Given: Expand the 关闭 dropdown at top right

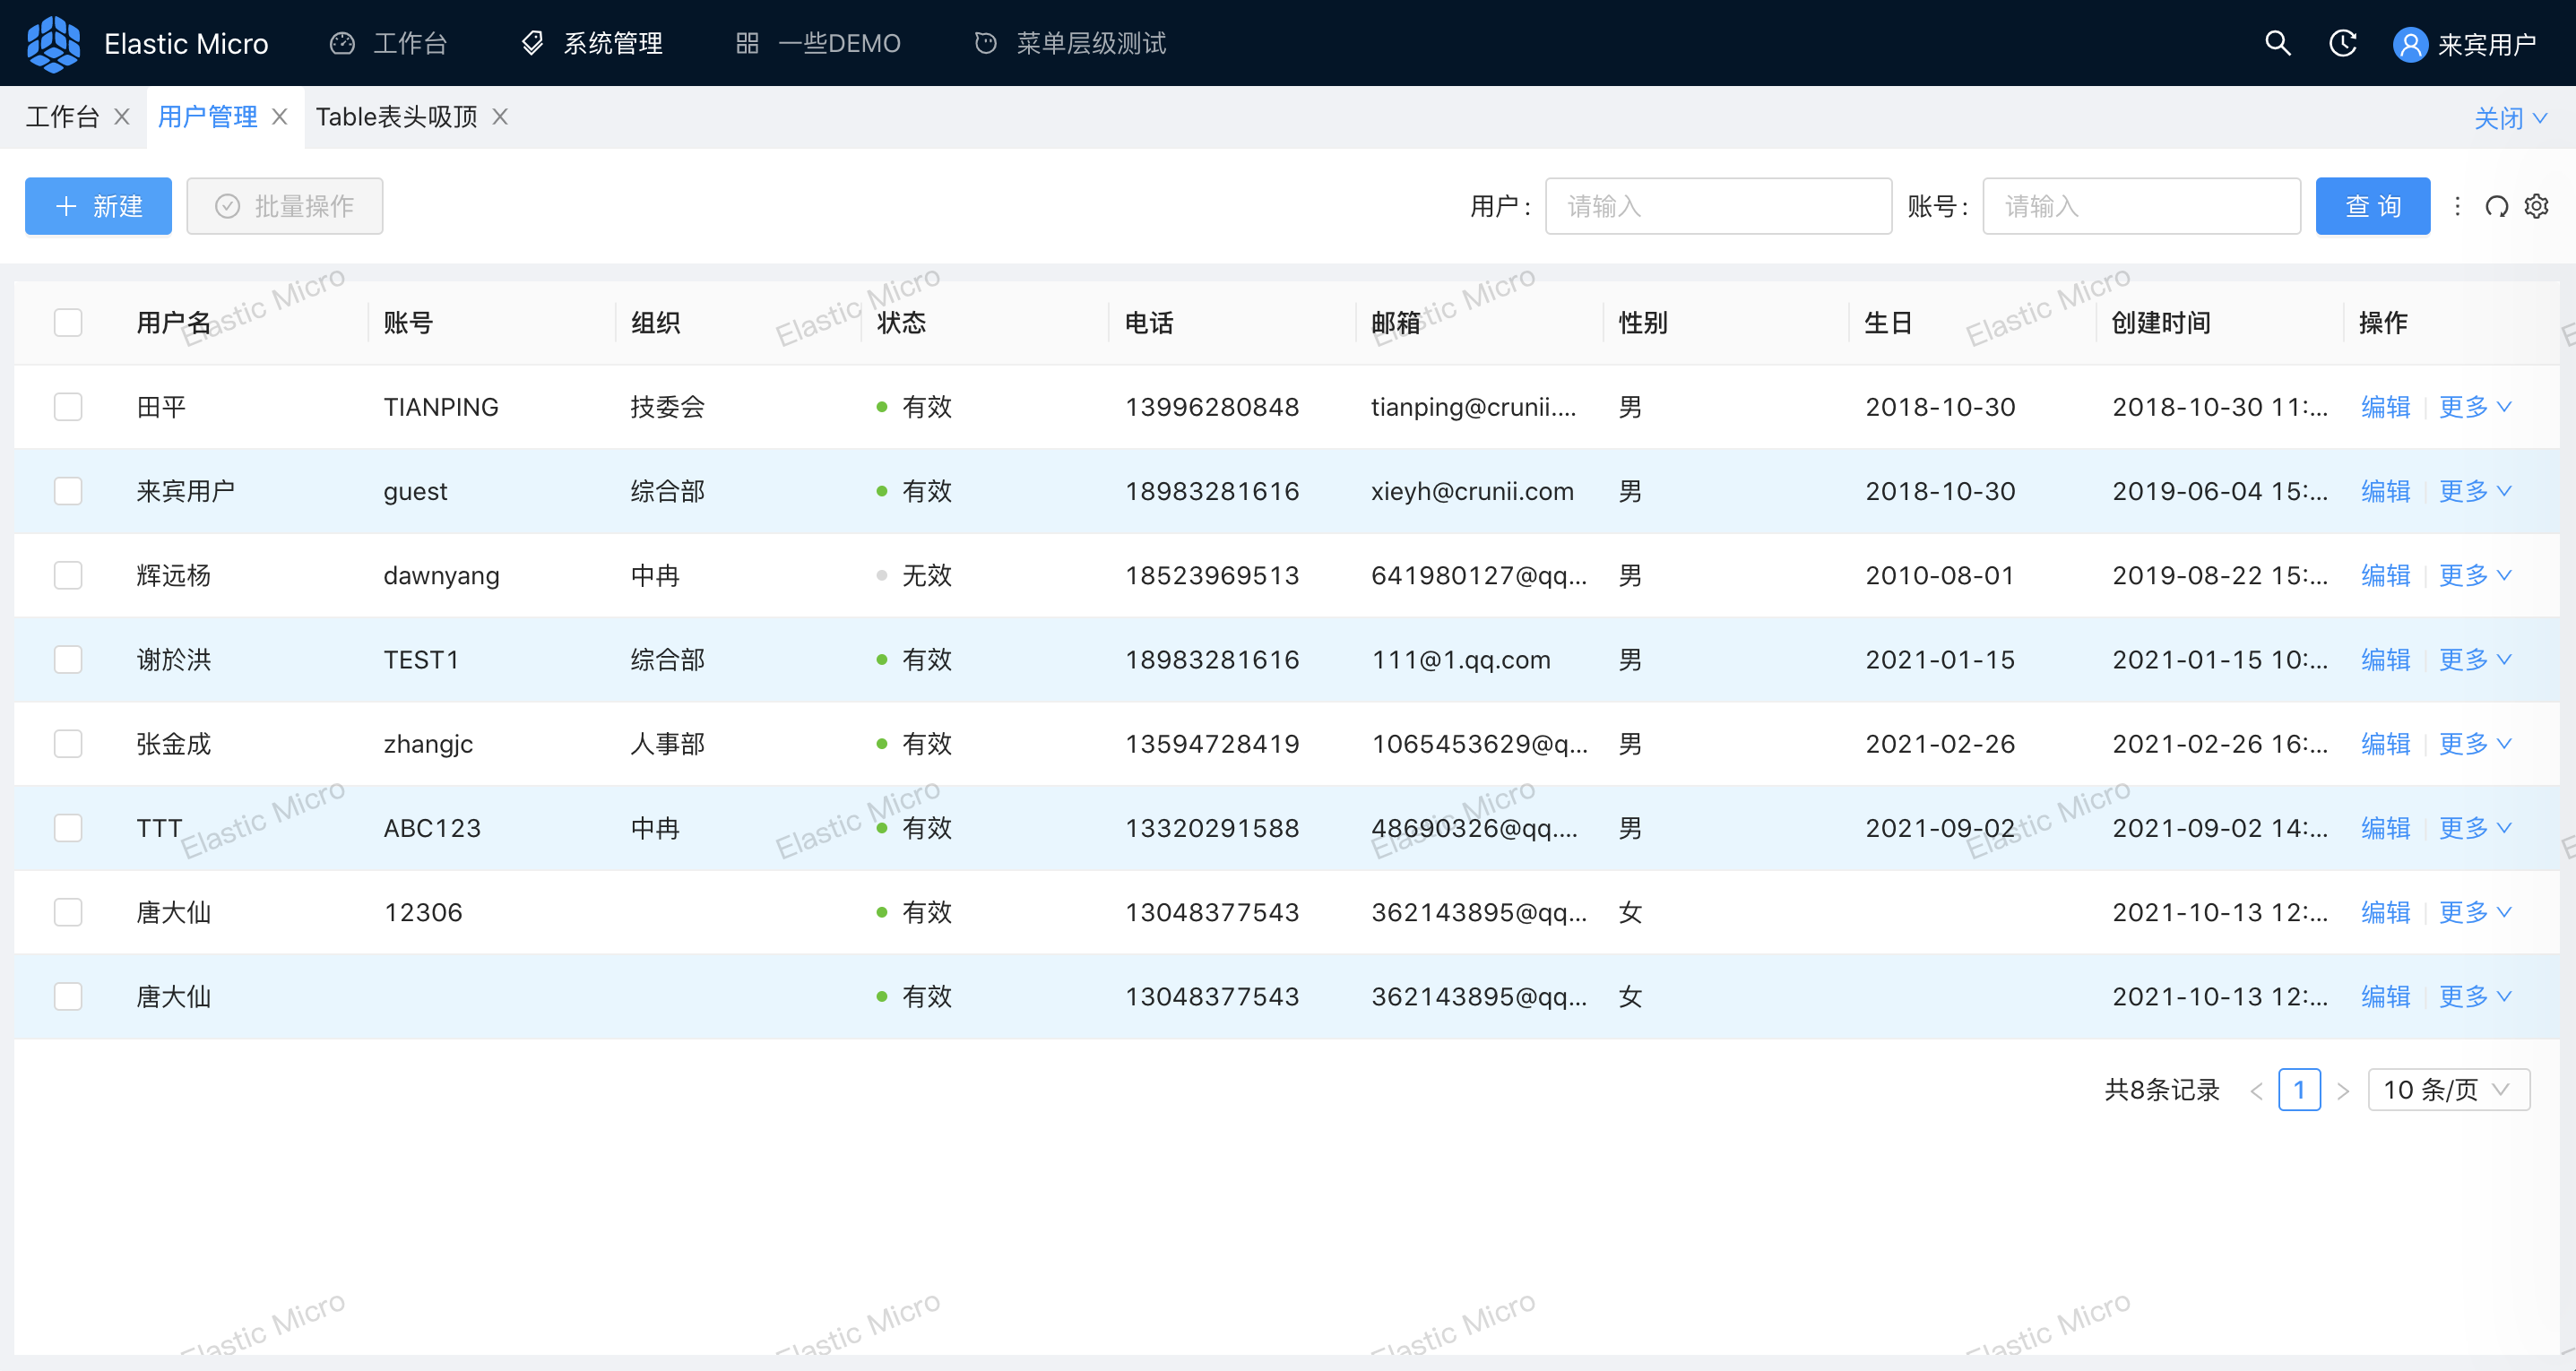Looking at the screenshot, I should click(x=2509, y=118).
